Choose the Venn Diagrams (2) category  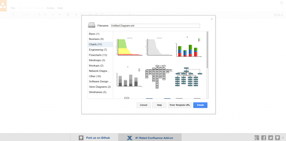100,87
